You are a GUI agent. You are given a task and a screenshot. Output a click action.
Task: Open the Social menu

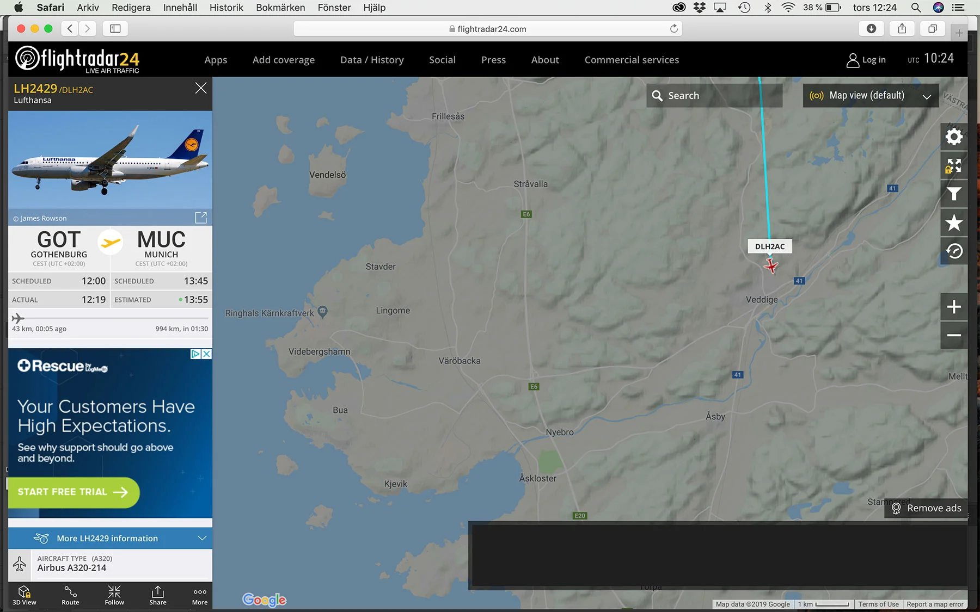442,60
